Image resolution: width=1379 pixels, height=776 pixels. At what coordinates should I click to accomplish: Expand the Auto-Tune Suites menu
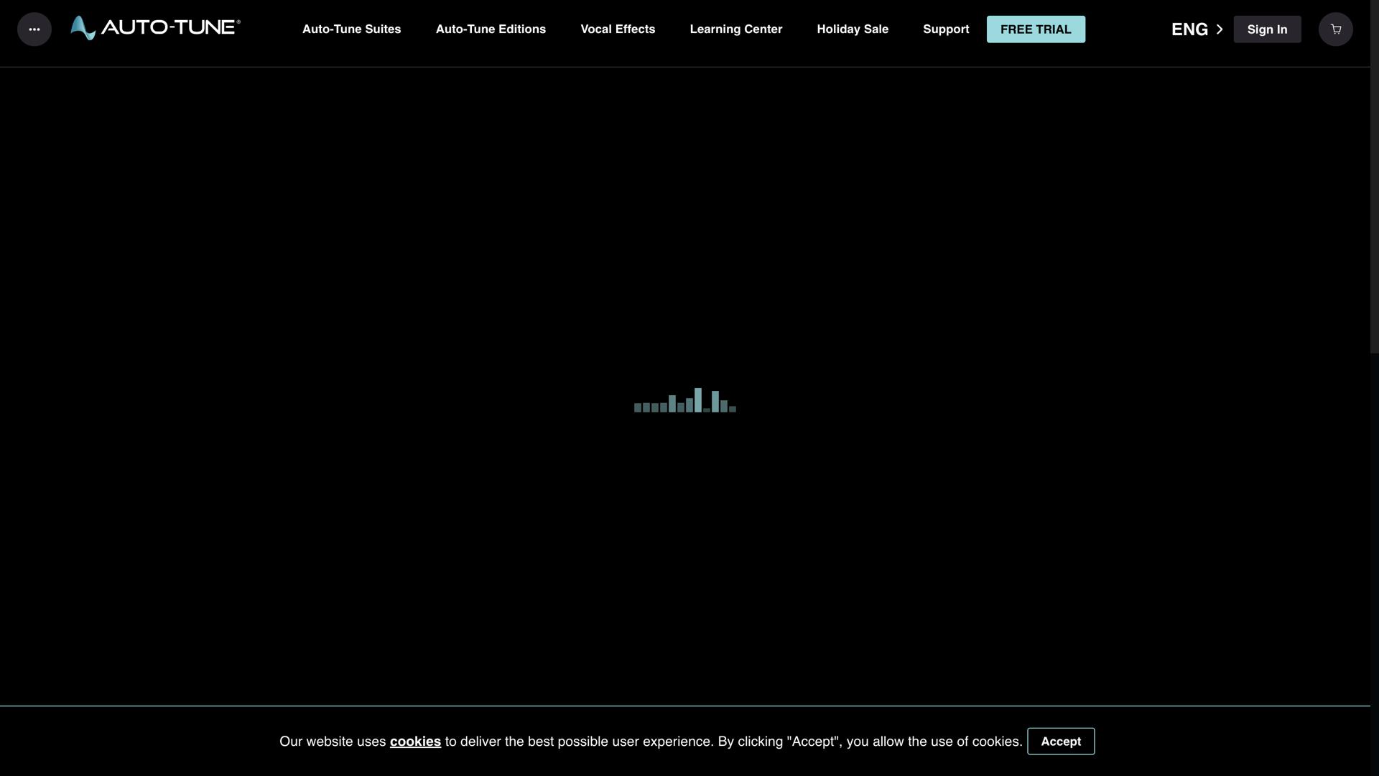(x=351, y=29)
